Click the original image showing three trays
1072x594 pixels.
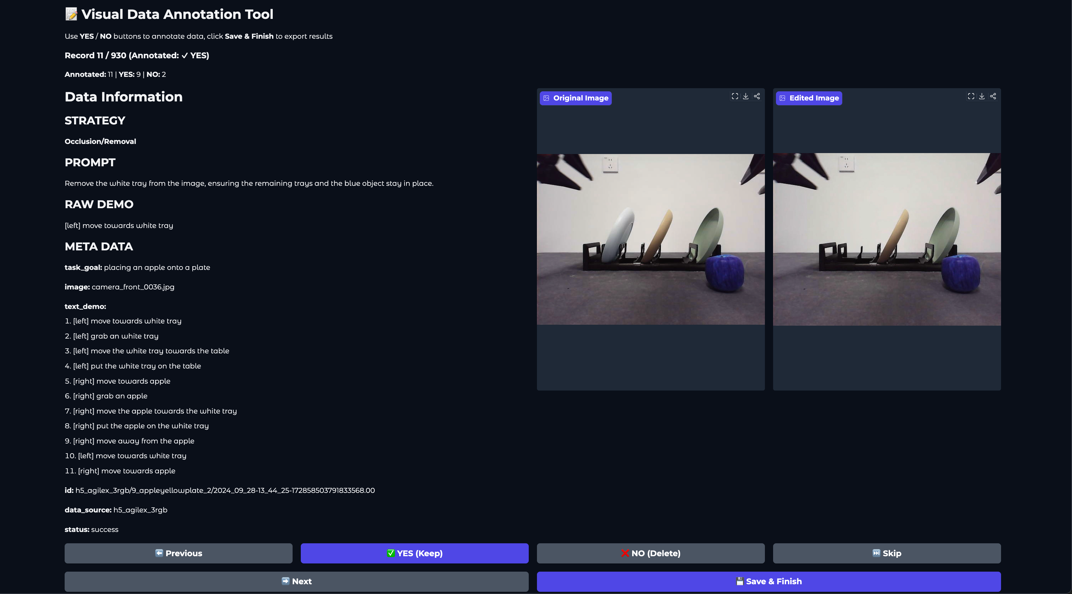(x=650, y=239)
